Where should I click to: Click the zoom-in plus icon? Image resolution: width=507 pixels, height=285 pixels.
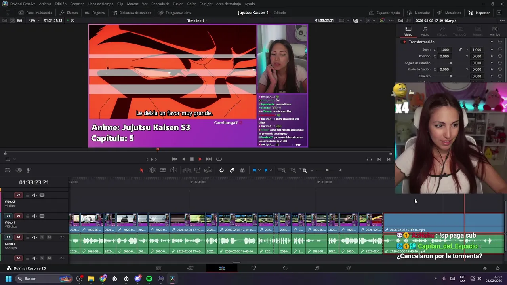tap(340, 170)
